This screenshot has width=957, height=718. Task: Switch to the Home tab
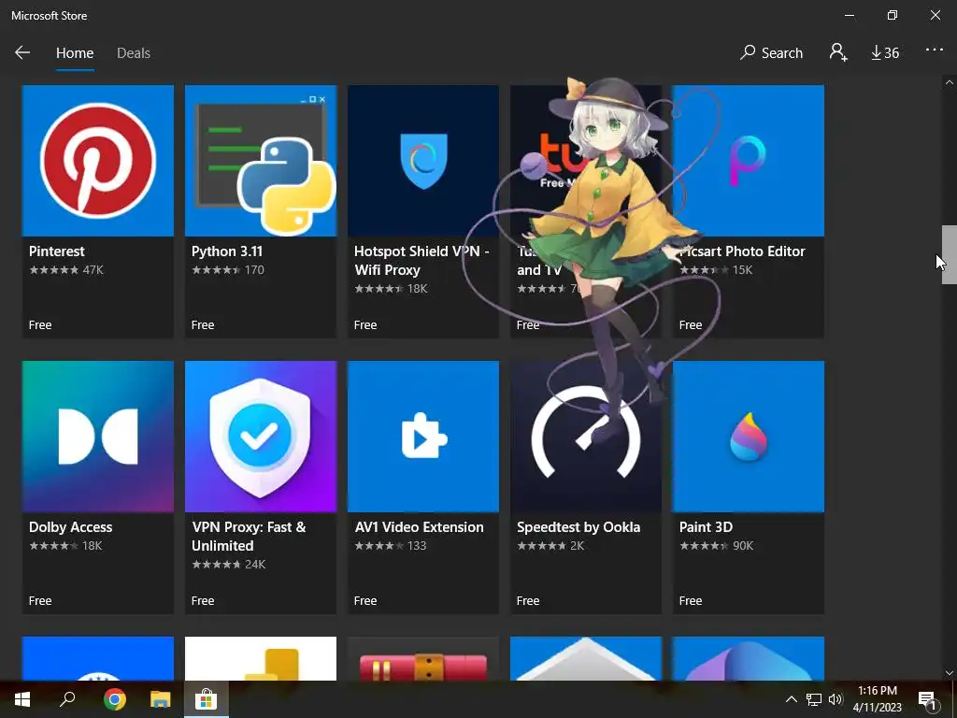[x=75, y=53]
